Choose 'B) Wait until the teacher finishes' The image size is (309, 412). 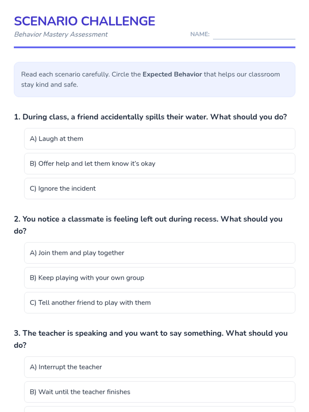pos(160,392)
